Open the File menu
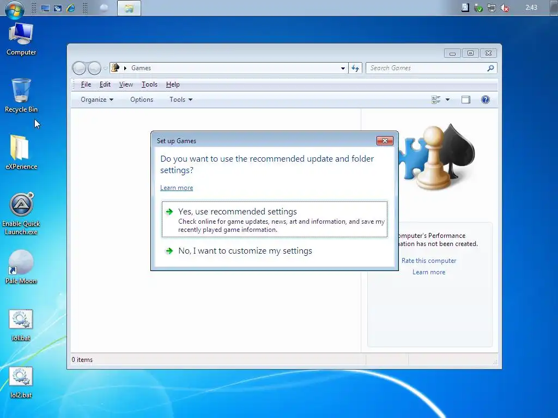 tap(86, 84)
